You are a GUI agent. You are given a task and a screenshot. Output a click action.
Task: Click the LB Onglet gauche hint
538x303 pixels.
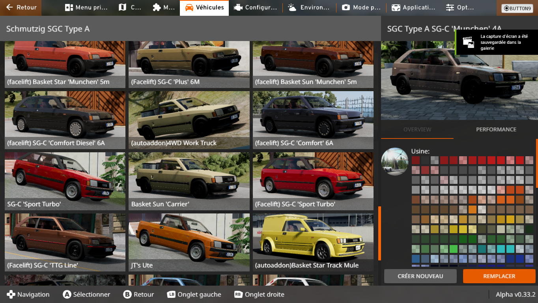pyautogui.click(x=194, y=294)
